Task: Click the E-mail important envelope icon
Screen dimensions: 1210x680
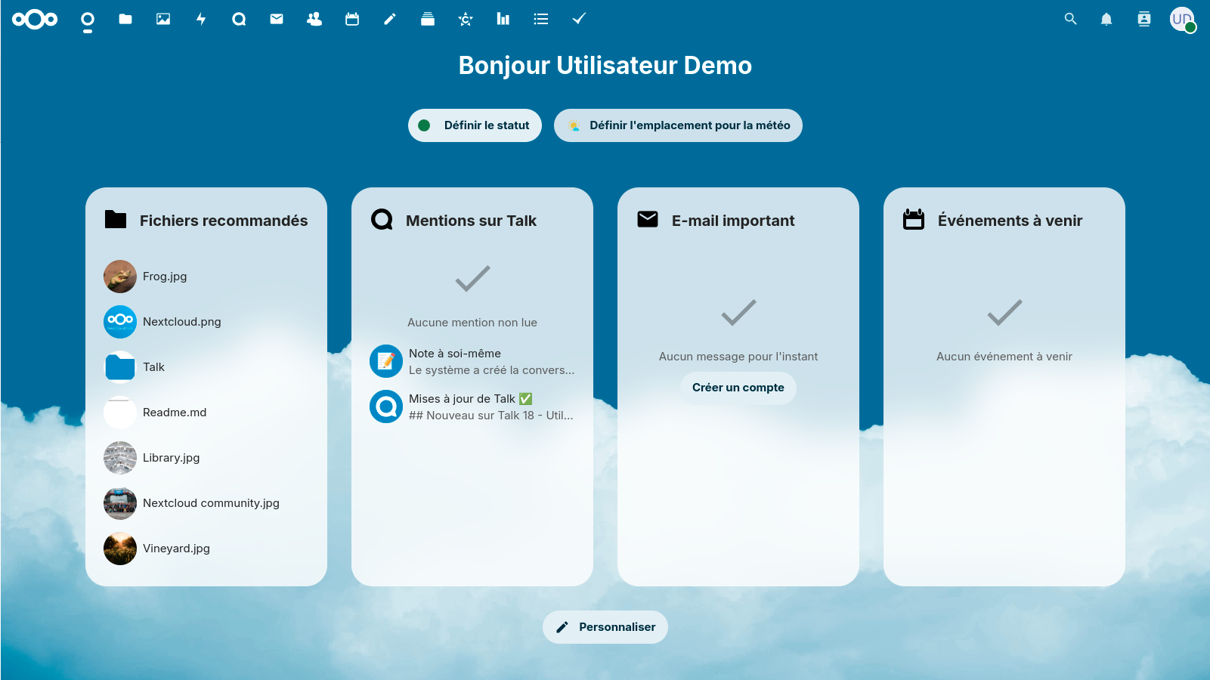Action: point(648,220)
